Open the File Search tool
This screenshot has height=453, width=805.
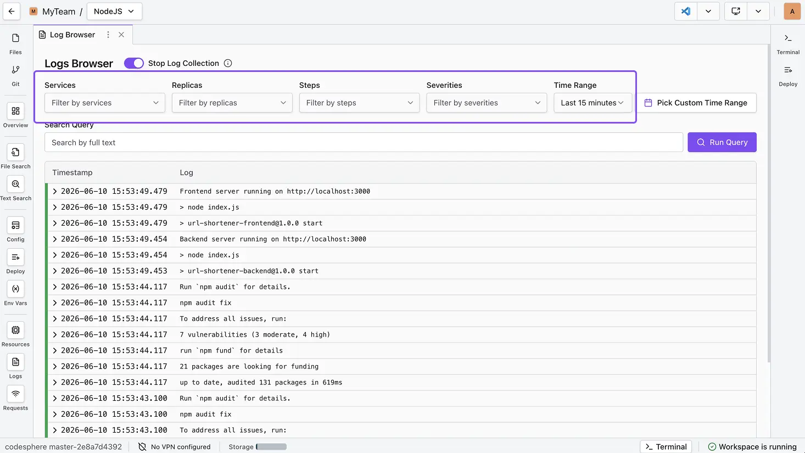pyautogui.click(x=15, y=157)
